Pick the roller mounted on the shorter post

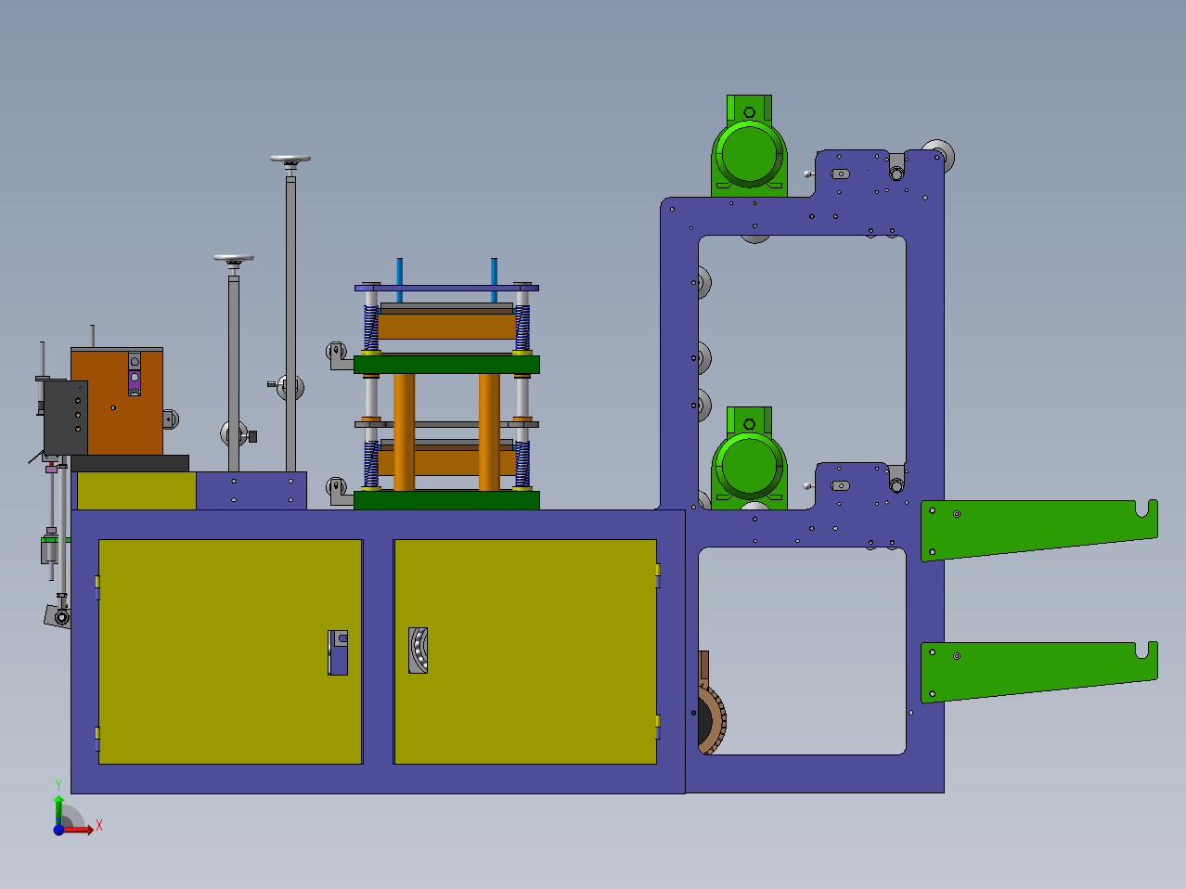coord(234,432)
